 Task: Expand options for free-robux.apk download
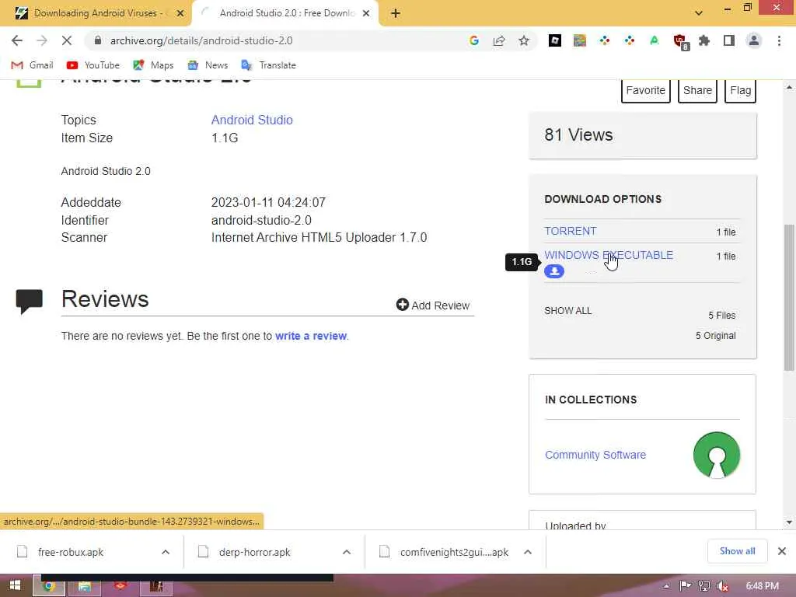(x=166, y=552)
